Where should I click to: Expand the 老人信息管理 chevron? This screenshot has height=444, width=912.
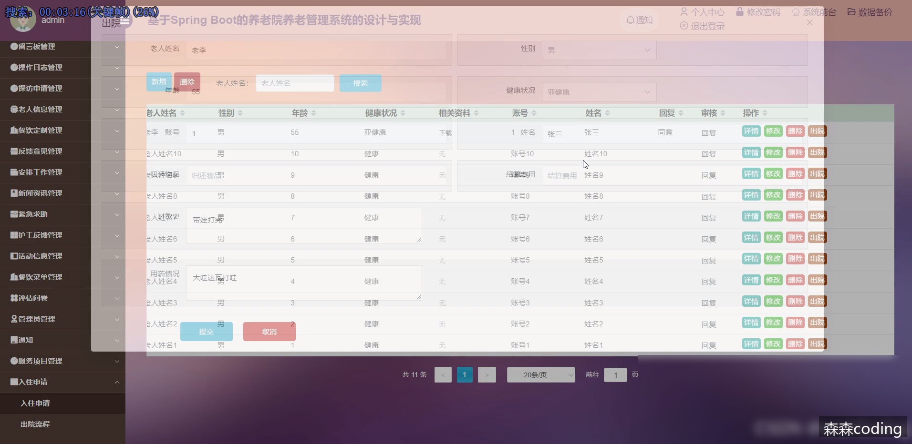click(117, 110)
